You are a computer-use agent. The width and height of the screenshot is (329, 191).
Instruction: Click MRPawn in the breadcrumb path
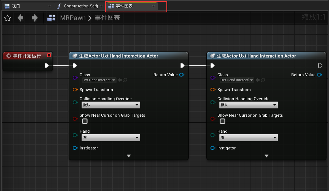tap(73, 18)
